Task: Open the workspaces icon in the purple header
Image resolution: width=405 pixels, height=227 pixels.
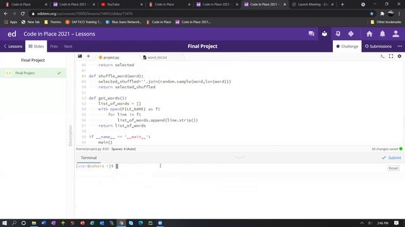Action: point(338,33)
